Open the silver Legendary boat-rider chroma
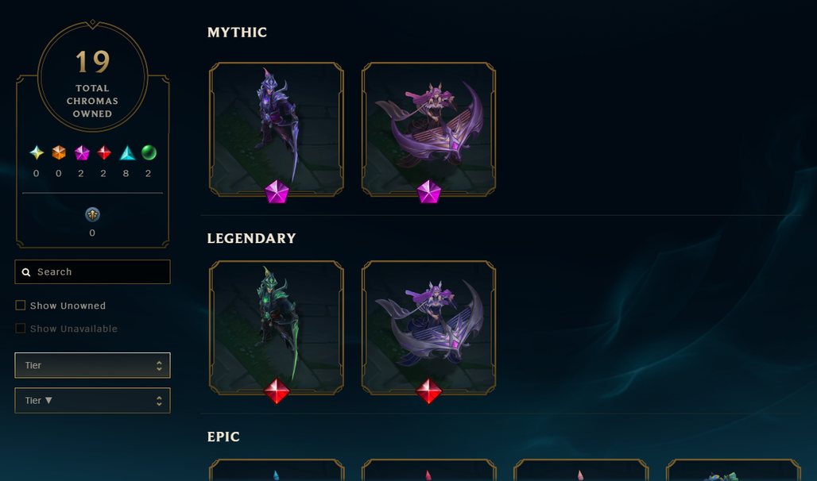 tap(429, 328)
